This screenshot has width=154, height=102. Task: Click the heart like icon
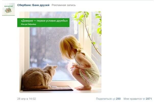click(144, 99)
